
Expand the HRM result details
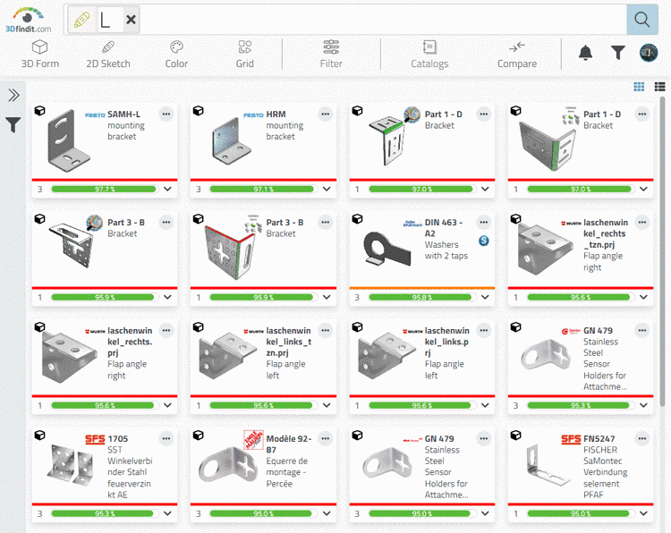[327, 189]
